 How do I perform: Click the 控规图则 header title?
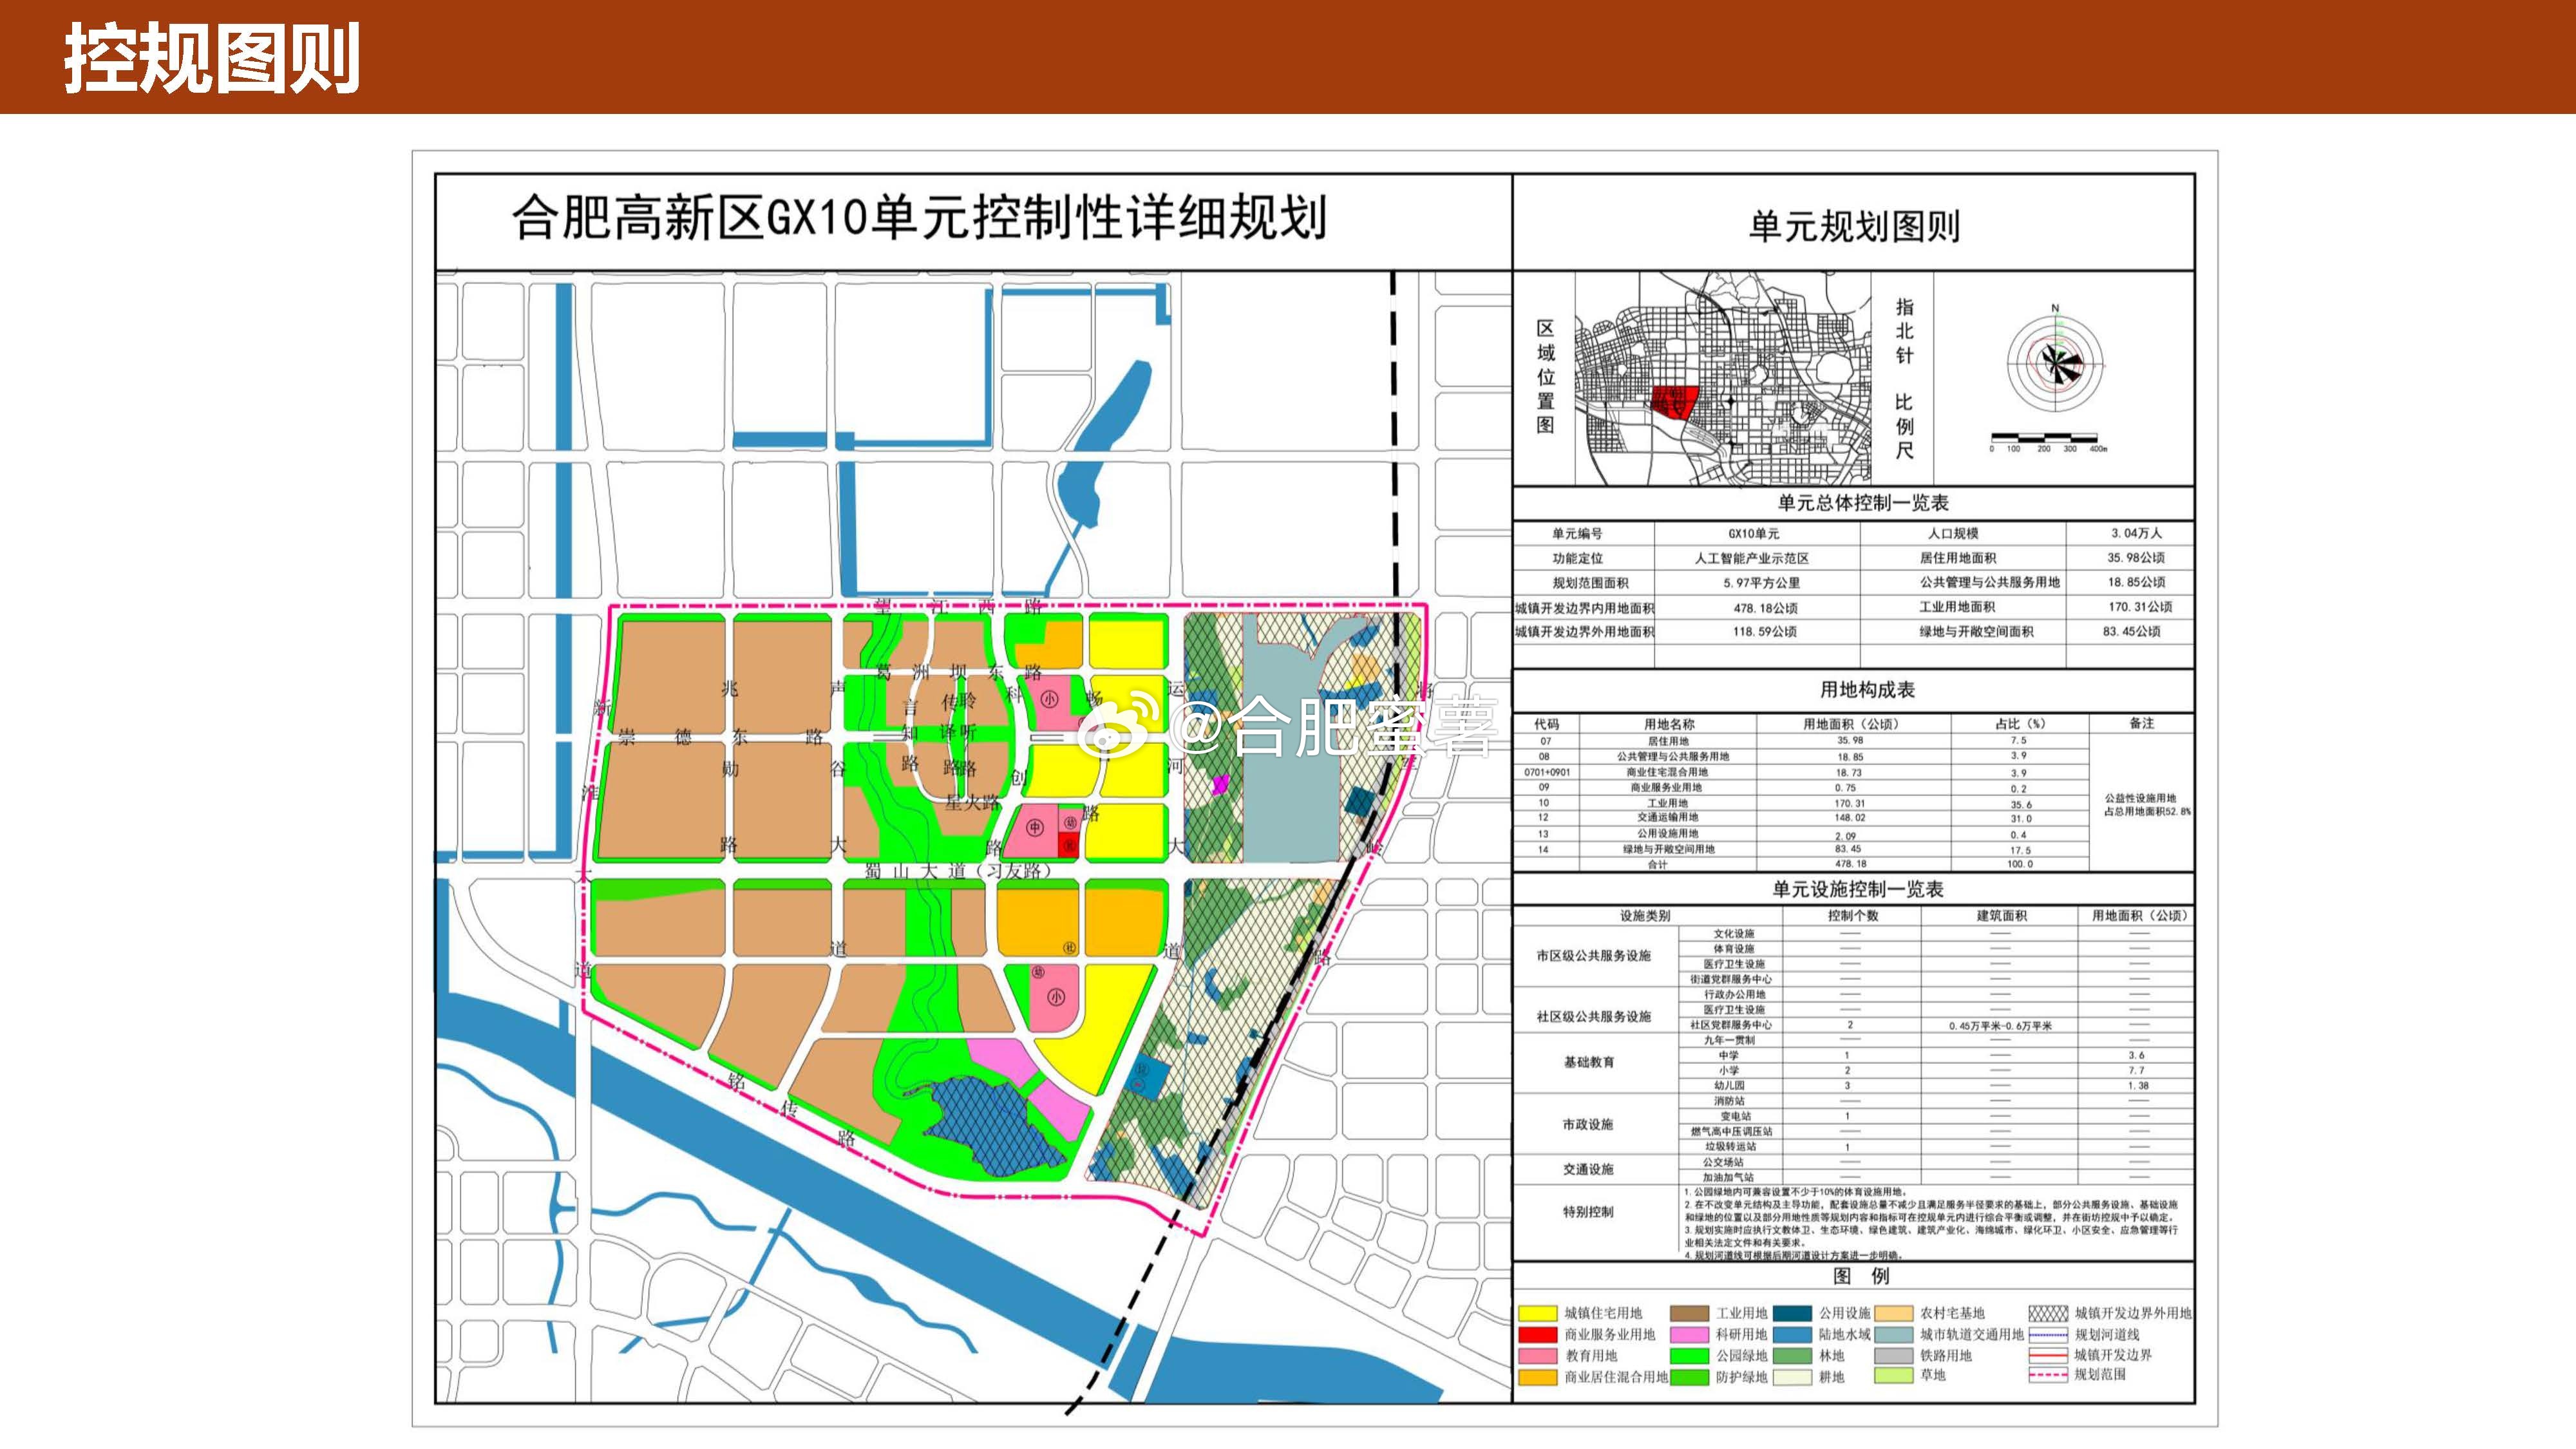click(x=212, y=58)
